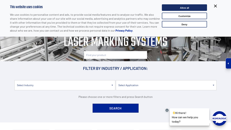Open cookie Customize options

[x=184, y=16]
